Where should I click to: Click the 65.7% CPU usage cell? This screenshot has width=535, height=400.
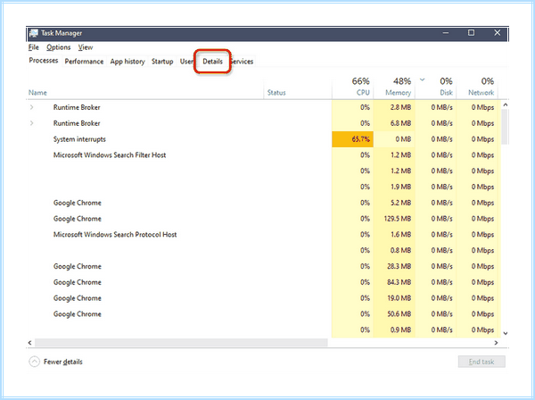point(352,139)
